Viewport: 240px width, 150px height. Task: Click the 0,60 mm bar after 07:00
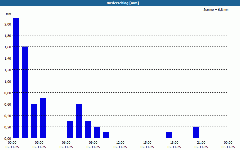click(x=79, y=121)
